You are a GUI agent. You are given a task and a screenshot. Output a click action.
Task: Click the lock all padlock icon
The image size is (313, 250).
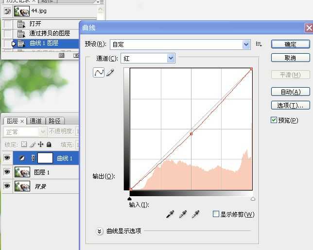[49, 144]
